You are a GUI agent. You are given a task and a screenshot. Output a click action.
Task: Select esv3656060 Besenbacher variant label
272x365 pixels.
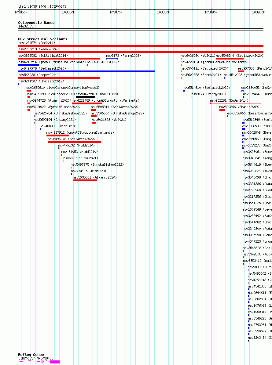(249, 113)
